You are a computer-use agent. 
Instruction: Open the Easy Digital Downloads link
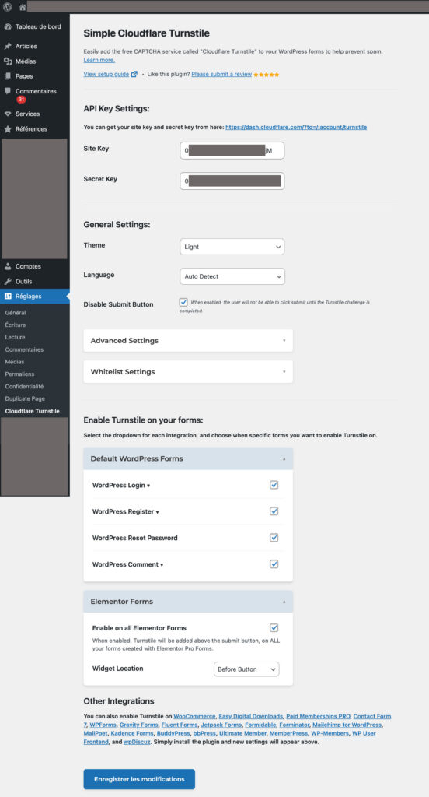[x=251, y=717]
